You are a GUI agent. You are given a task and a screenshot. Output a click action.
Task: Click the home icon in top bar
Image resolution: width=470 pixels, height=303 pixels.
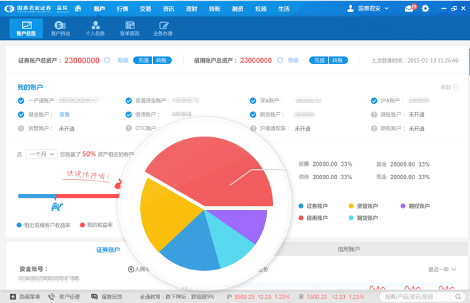pyautogui.click(x=75, y=8)
